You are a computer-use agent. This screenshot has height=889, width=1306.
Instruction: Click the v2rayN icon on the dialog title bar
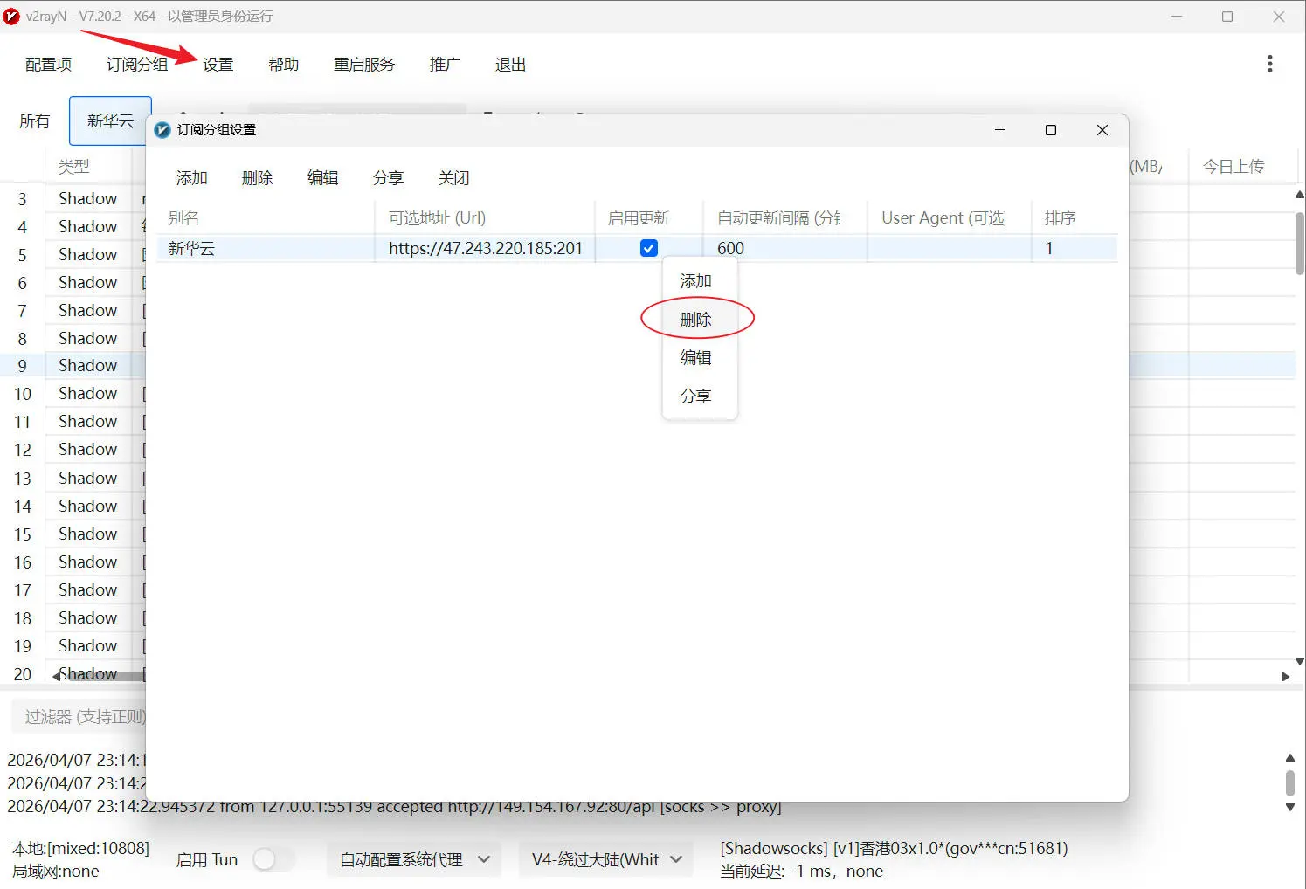coord(162,129)
